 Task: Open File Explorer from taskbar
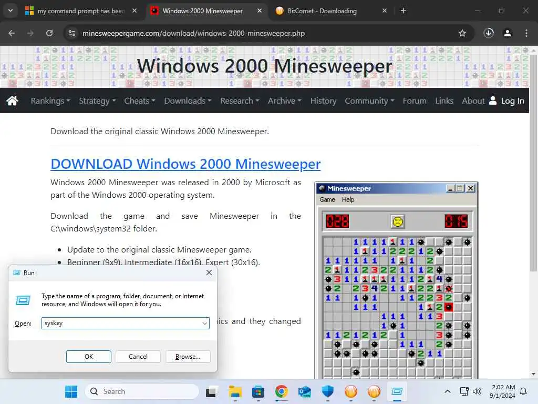point(235,391)
